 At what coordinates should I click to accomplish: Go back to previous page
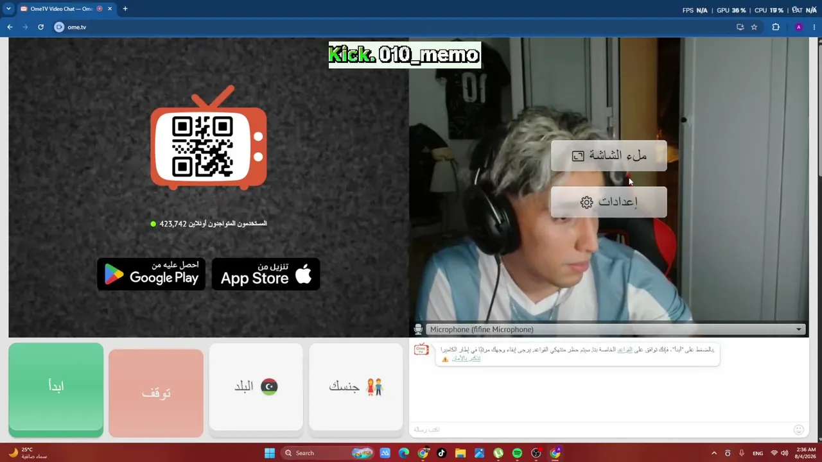click(10, 27)
